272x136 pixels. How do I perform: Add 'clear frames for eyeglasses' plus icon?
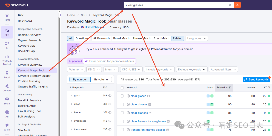coord(128,121)
